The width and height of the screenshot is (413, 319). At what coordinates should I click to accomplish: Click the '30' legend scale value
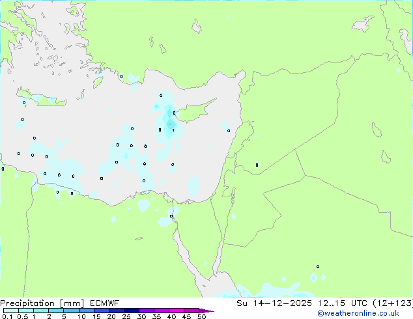point(141,316)
